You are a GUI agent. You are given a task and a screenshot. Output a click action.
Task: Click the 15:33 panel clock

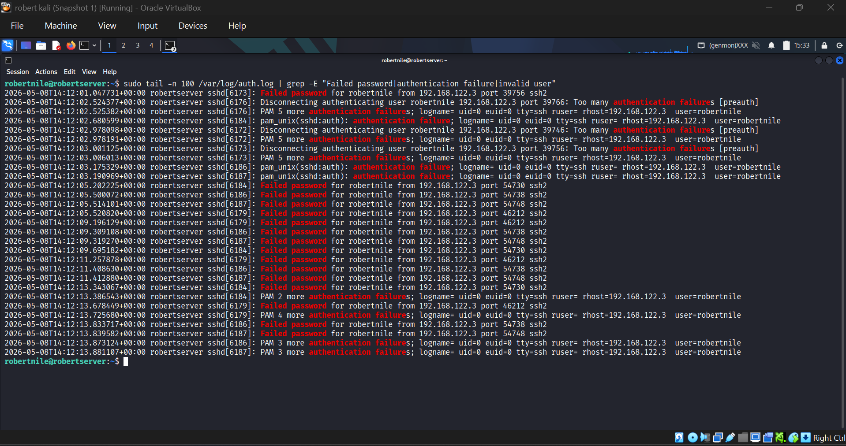802,45
